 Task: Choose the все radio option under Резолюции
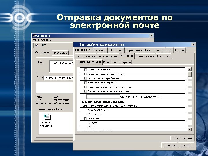point(89,127)
